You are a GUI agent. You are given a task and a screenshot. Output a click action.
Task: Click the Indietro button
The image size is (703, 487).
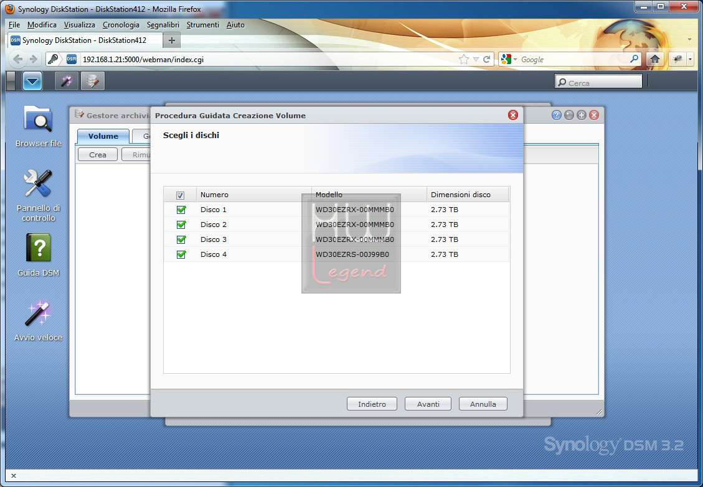pyautogui.click(x=372, y=404)
